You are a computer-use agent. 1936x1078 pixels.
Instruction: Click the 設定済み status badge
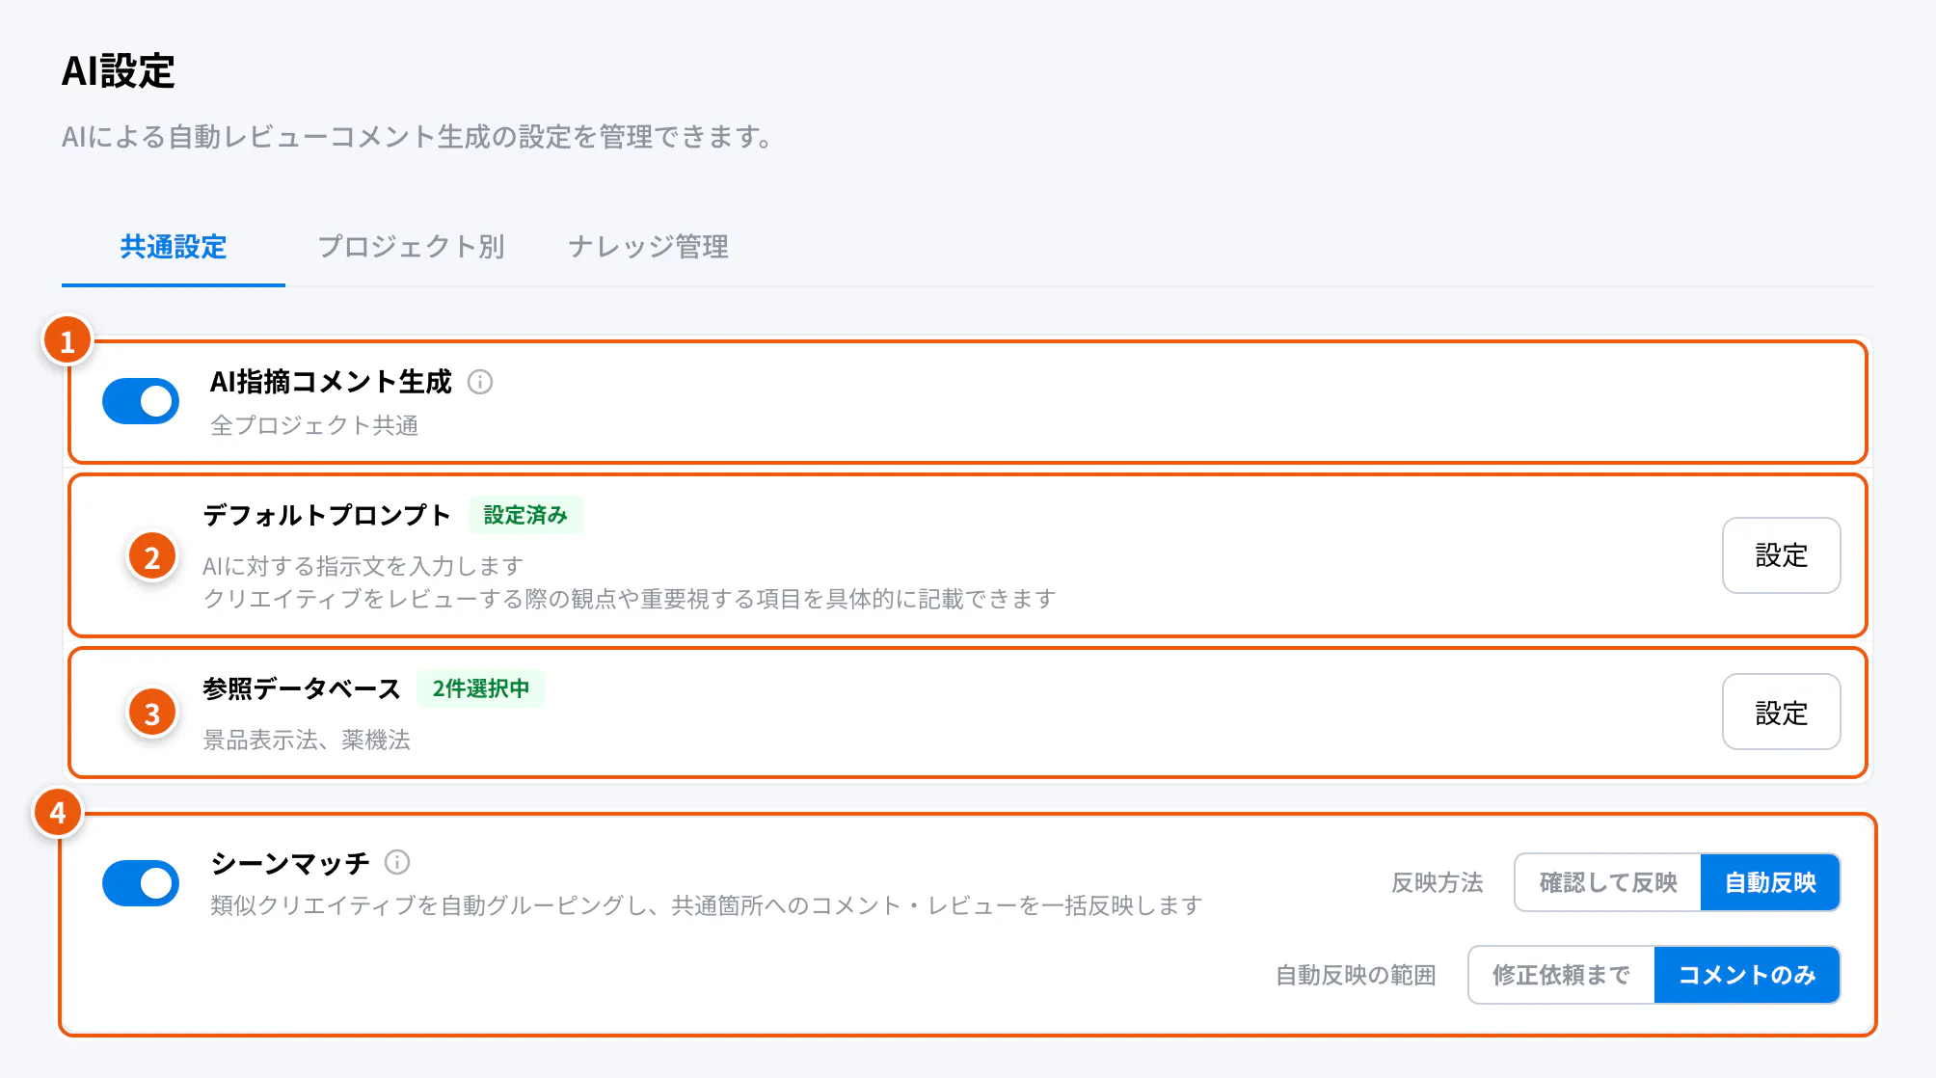[x=525, y=515]
